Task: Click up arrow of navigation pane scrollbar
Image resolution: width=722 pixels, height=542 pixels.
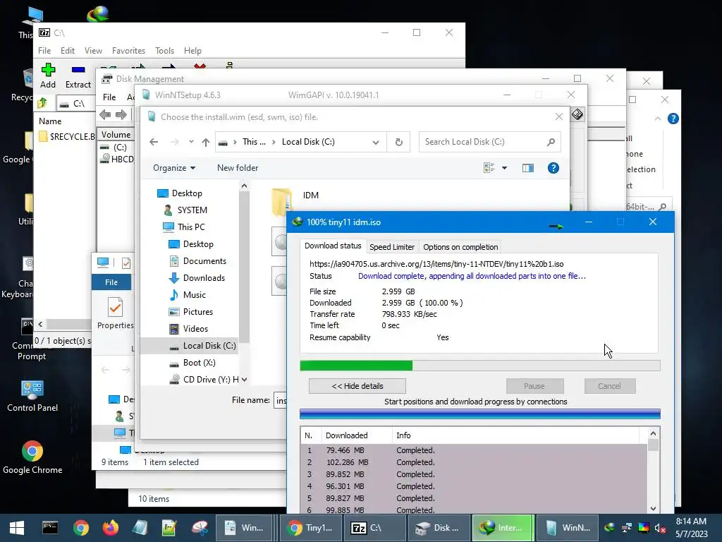Action: point(244,186)
